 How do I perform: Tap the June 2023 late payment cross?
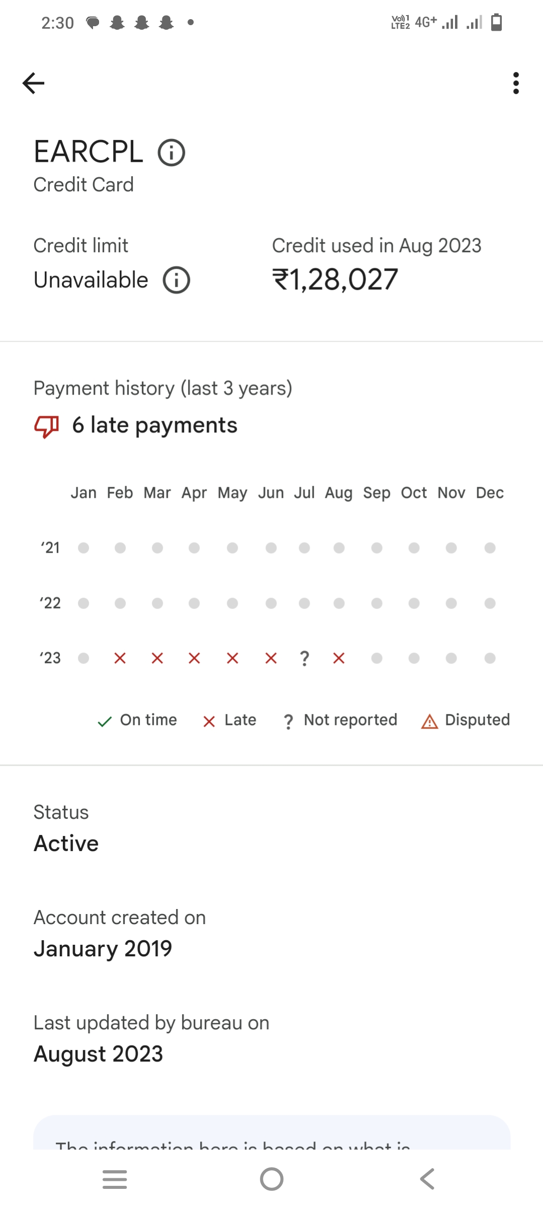click(x=271, y=658)
